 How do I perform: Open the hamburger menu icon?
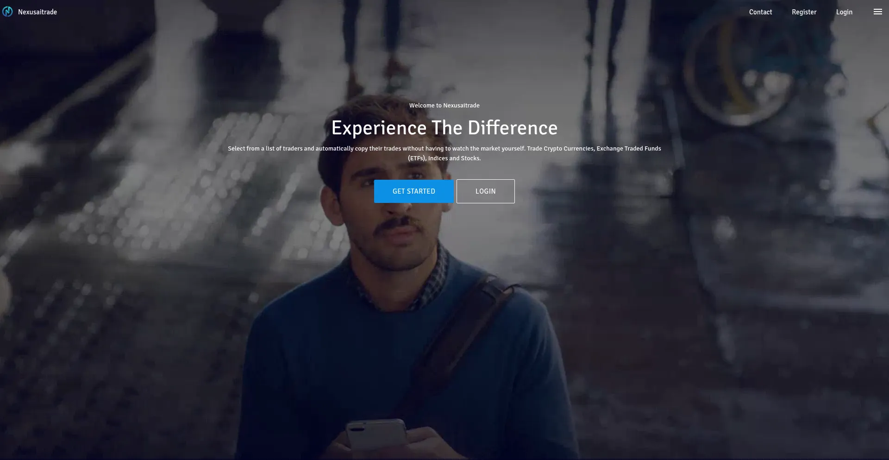[877, 12]
